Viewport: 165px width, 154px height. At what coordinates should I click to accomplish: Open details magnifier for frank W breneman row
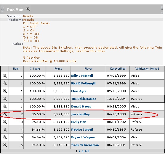coord(5,145)
